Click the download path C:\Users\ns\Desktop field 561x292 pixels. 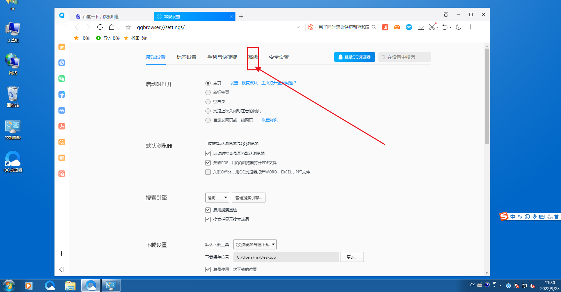click(x=286, y=257)
